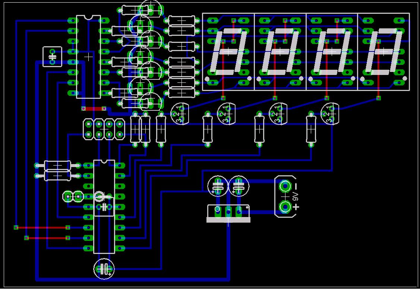Click the leftmost seven-segment display
Image resolution: width=420 pixels, height=289 pixels.
[x=228, y=51]
